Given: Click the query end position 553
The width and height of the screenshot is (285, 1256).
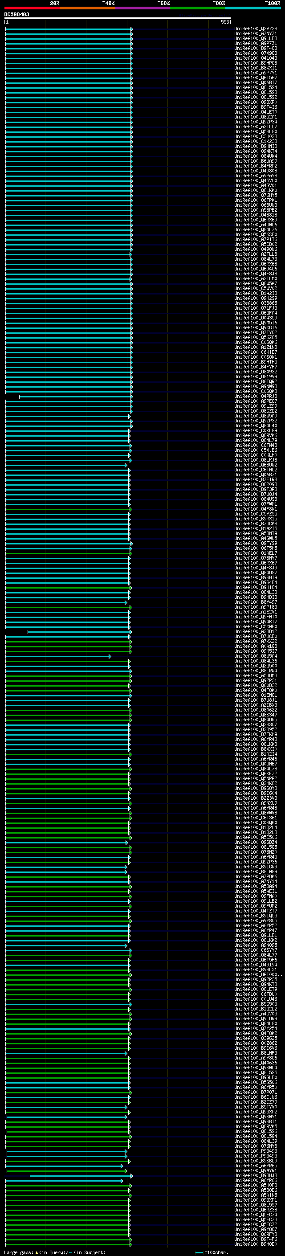Looking at the screenshot, I should (x=224, y=22).
